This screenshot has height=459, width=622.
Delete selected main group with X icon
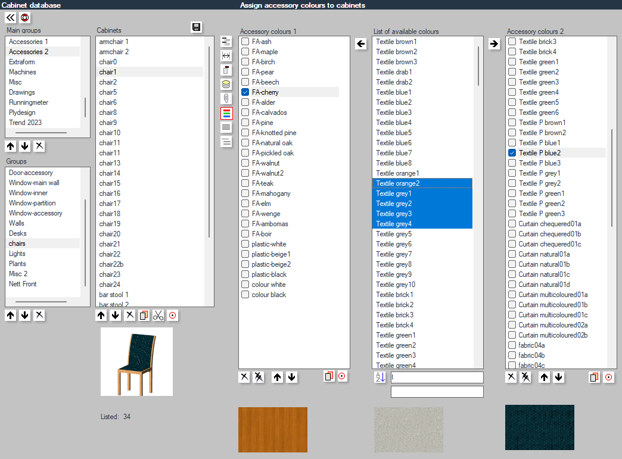pyautogui.click(x=39, y=146)
